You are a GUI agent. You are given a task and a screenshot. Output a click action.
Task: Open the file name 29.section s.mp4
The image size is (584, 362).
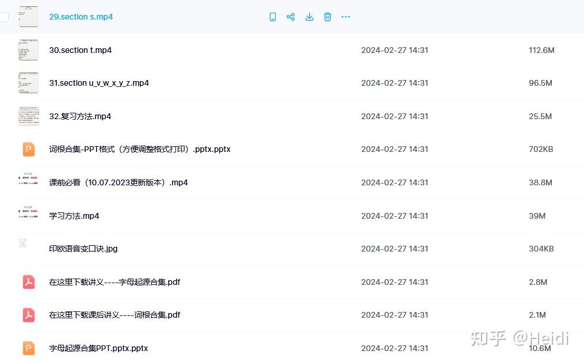[81, 17]
